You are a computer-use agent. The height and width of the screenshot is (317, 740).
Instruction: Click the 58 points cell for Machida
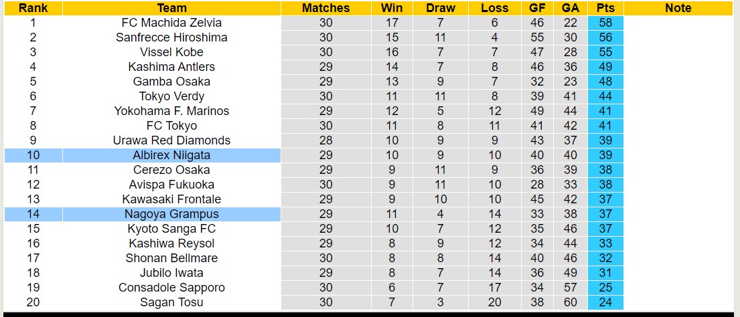point(605,23)
